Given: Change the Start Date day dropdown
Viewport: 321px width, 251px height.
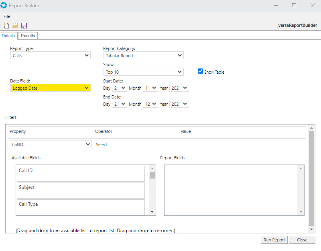Looking at the screenshot, I should (120, 88).
